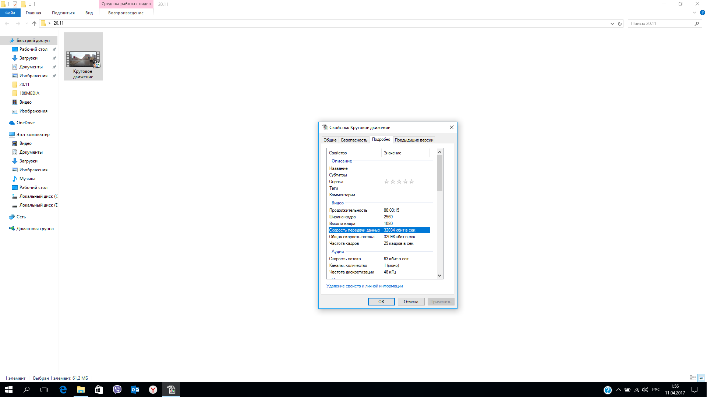Show hidden system tray icons
The height and width of the screenshot is (397, 707).
point(619,390)
